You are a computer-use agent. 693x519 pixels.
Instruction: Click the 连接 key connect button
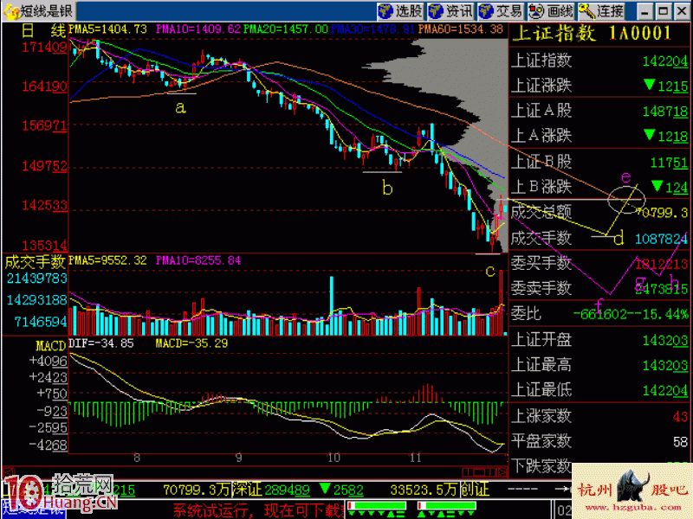[x=601, y=11]
